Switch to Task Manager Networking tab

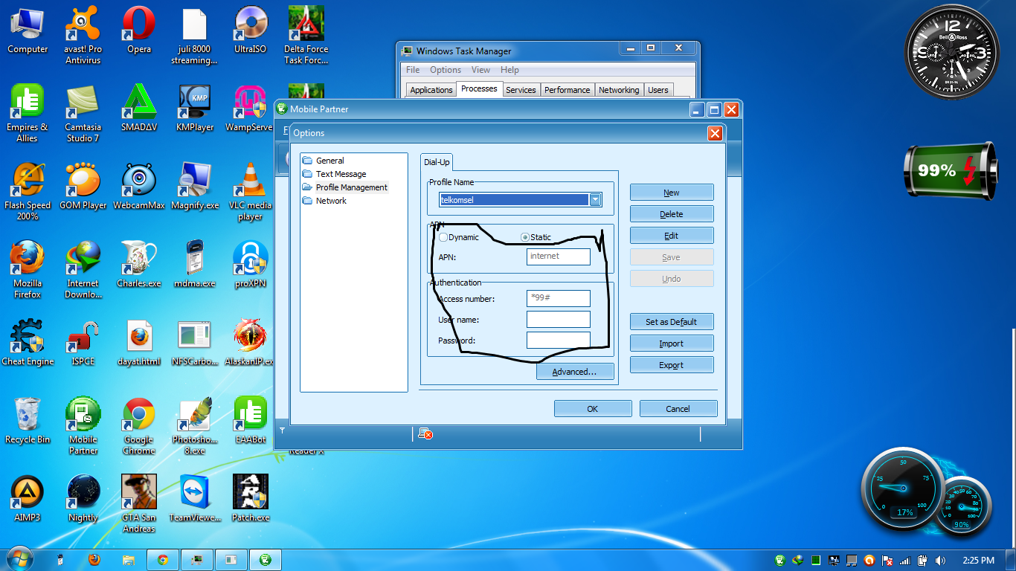click(x=619, y=90)
